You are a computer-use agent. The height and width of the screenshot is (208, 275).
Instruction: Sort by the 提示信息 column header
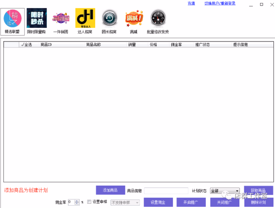point(253,45)
